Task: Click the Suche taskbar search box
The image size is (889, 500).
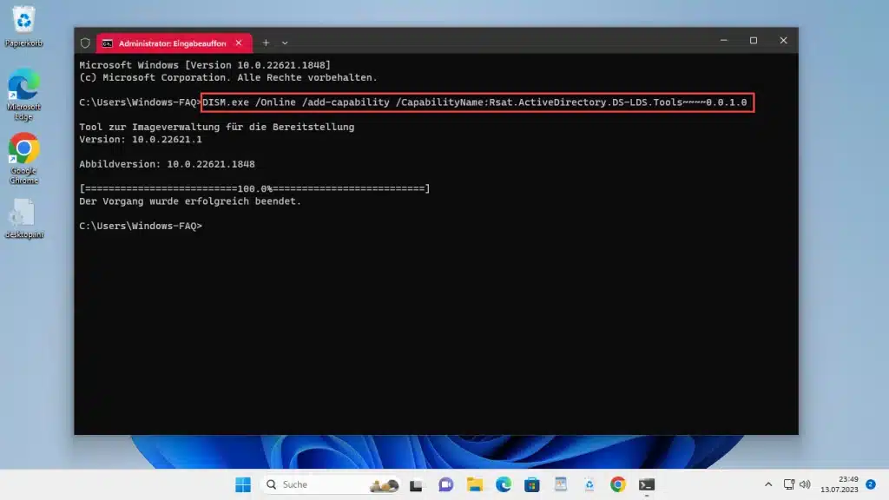Action: coord(332,484)
